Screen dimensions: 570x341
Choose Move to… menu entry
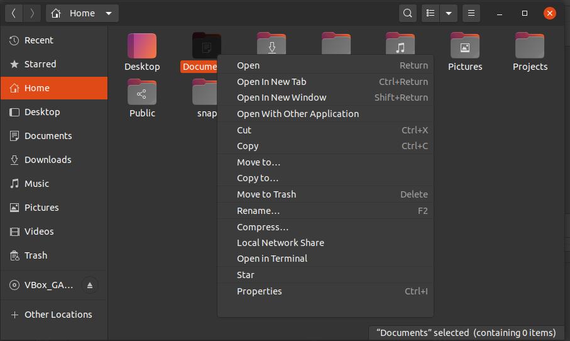point(326,162)
